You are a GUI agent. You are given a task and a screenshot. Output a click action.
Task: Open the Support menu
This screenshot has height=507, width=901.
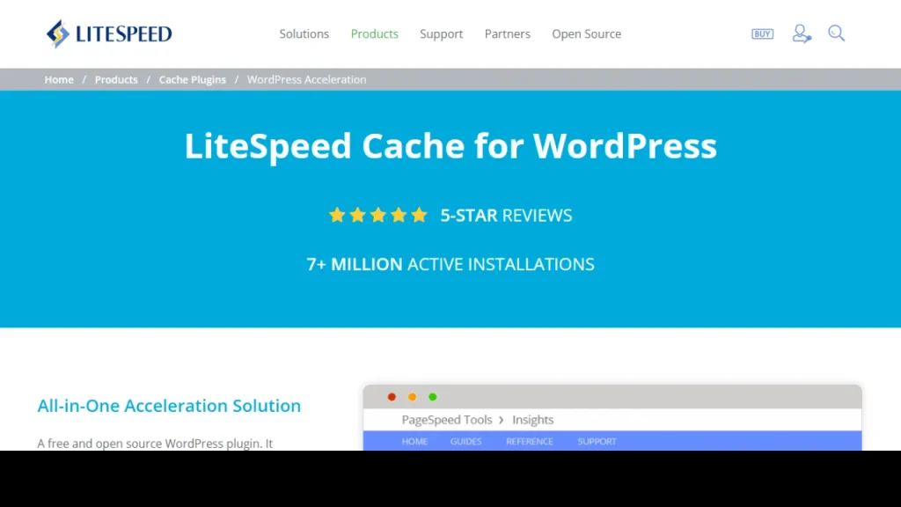point(441,34)
